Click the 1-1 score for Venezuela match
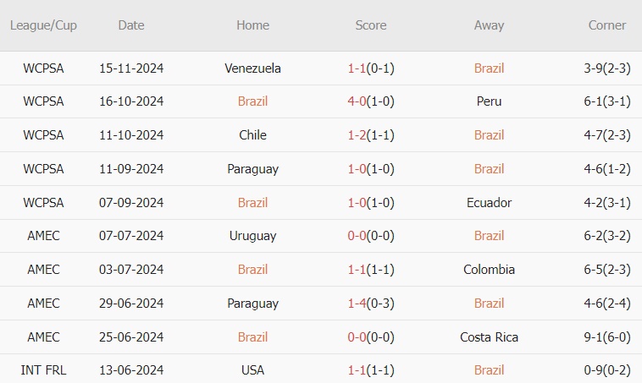 (371, 68)
